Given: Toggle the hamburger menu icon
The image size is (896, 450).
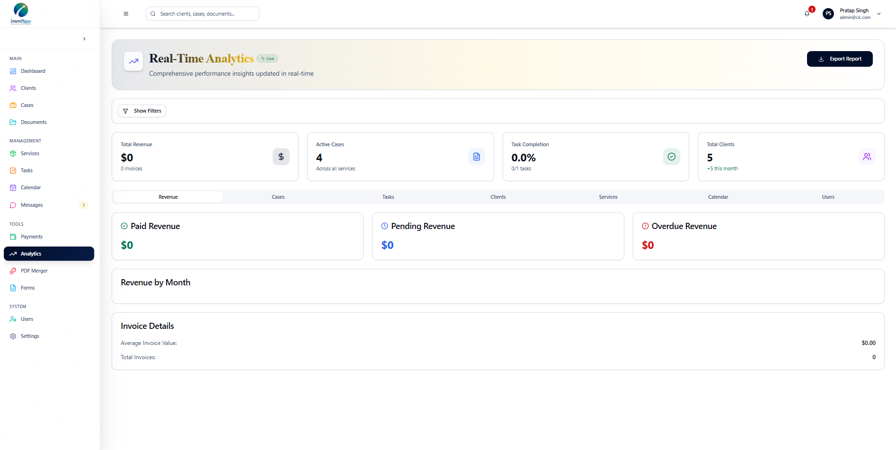Looking at the screenshot, I should click(126, 14).
